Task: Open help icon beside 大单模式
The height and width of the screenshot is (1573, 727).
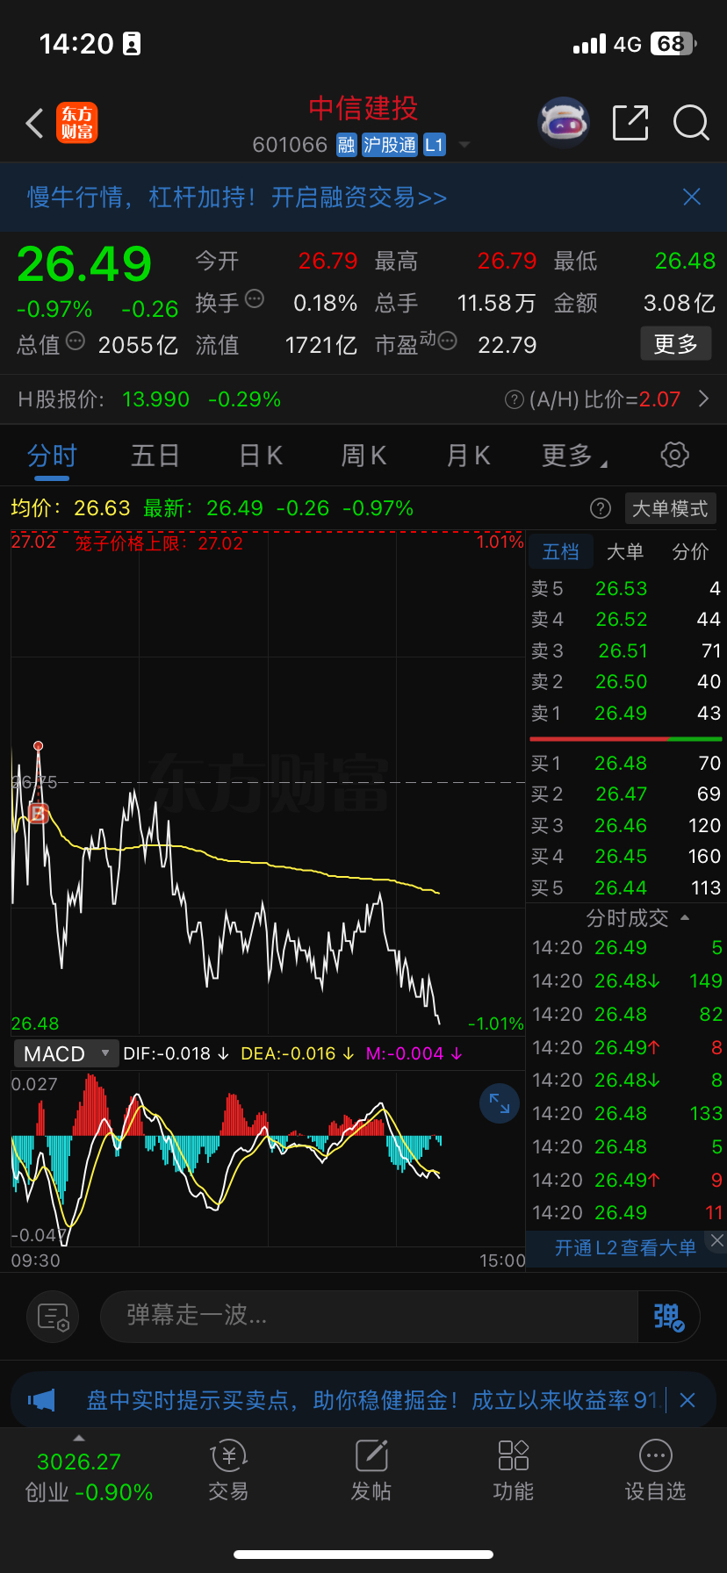Action: 601,508
